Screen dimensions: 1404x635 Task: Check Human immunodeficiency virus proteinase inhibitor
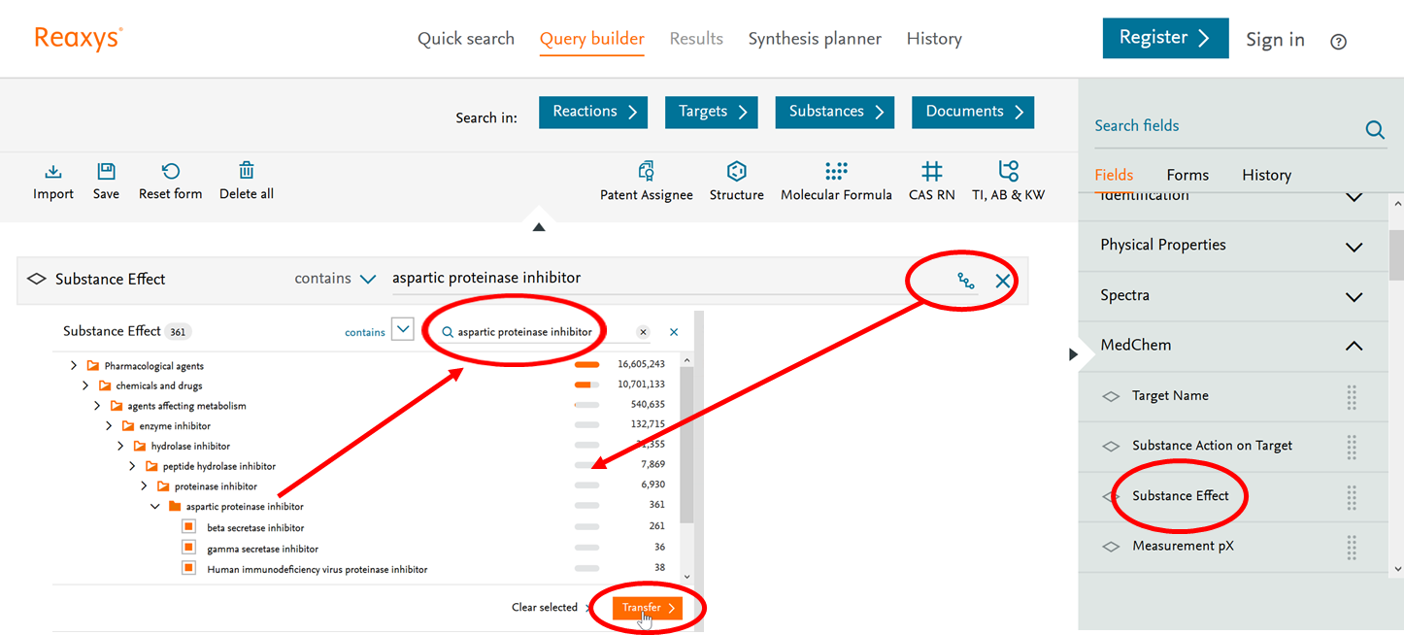pos(189,568)
